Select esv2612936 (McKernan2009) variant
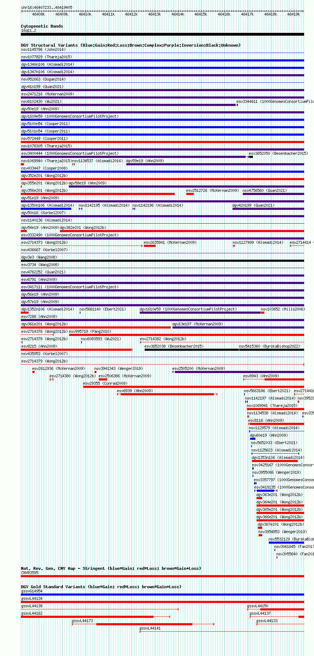The width and height of the screenshot is (314, 656). point(59,368)
